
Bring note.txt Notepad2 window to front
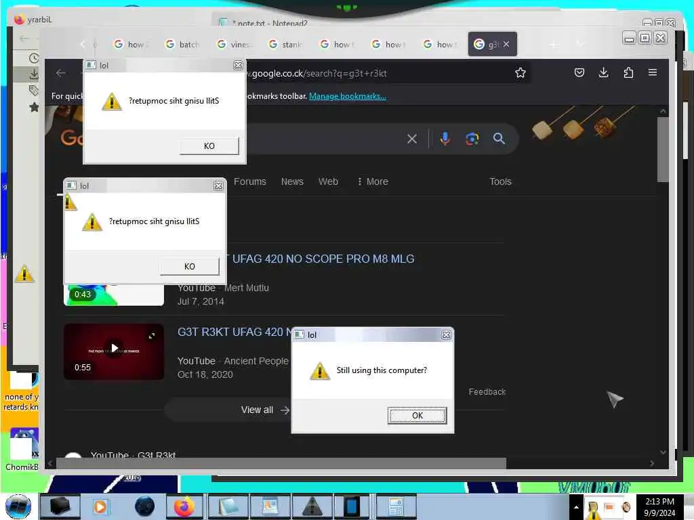point(270,23)
